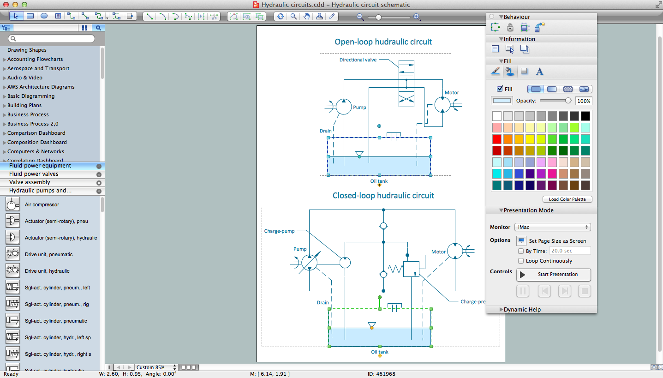The height and width of the screenshot is (378, 663).
Task: Select the Rotate tool
Action: point(281,17)
